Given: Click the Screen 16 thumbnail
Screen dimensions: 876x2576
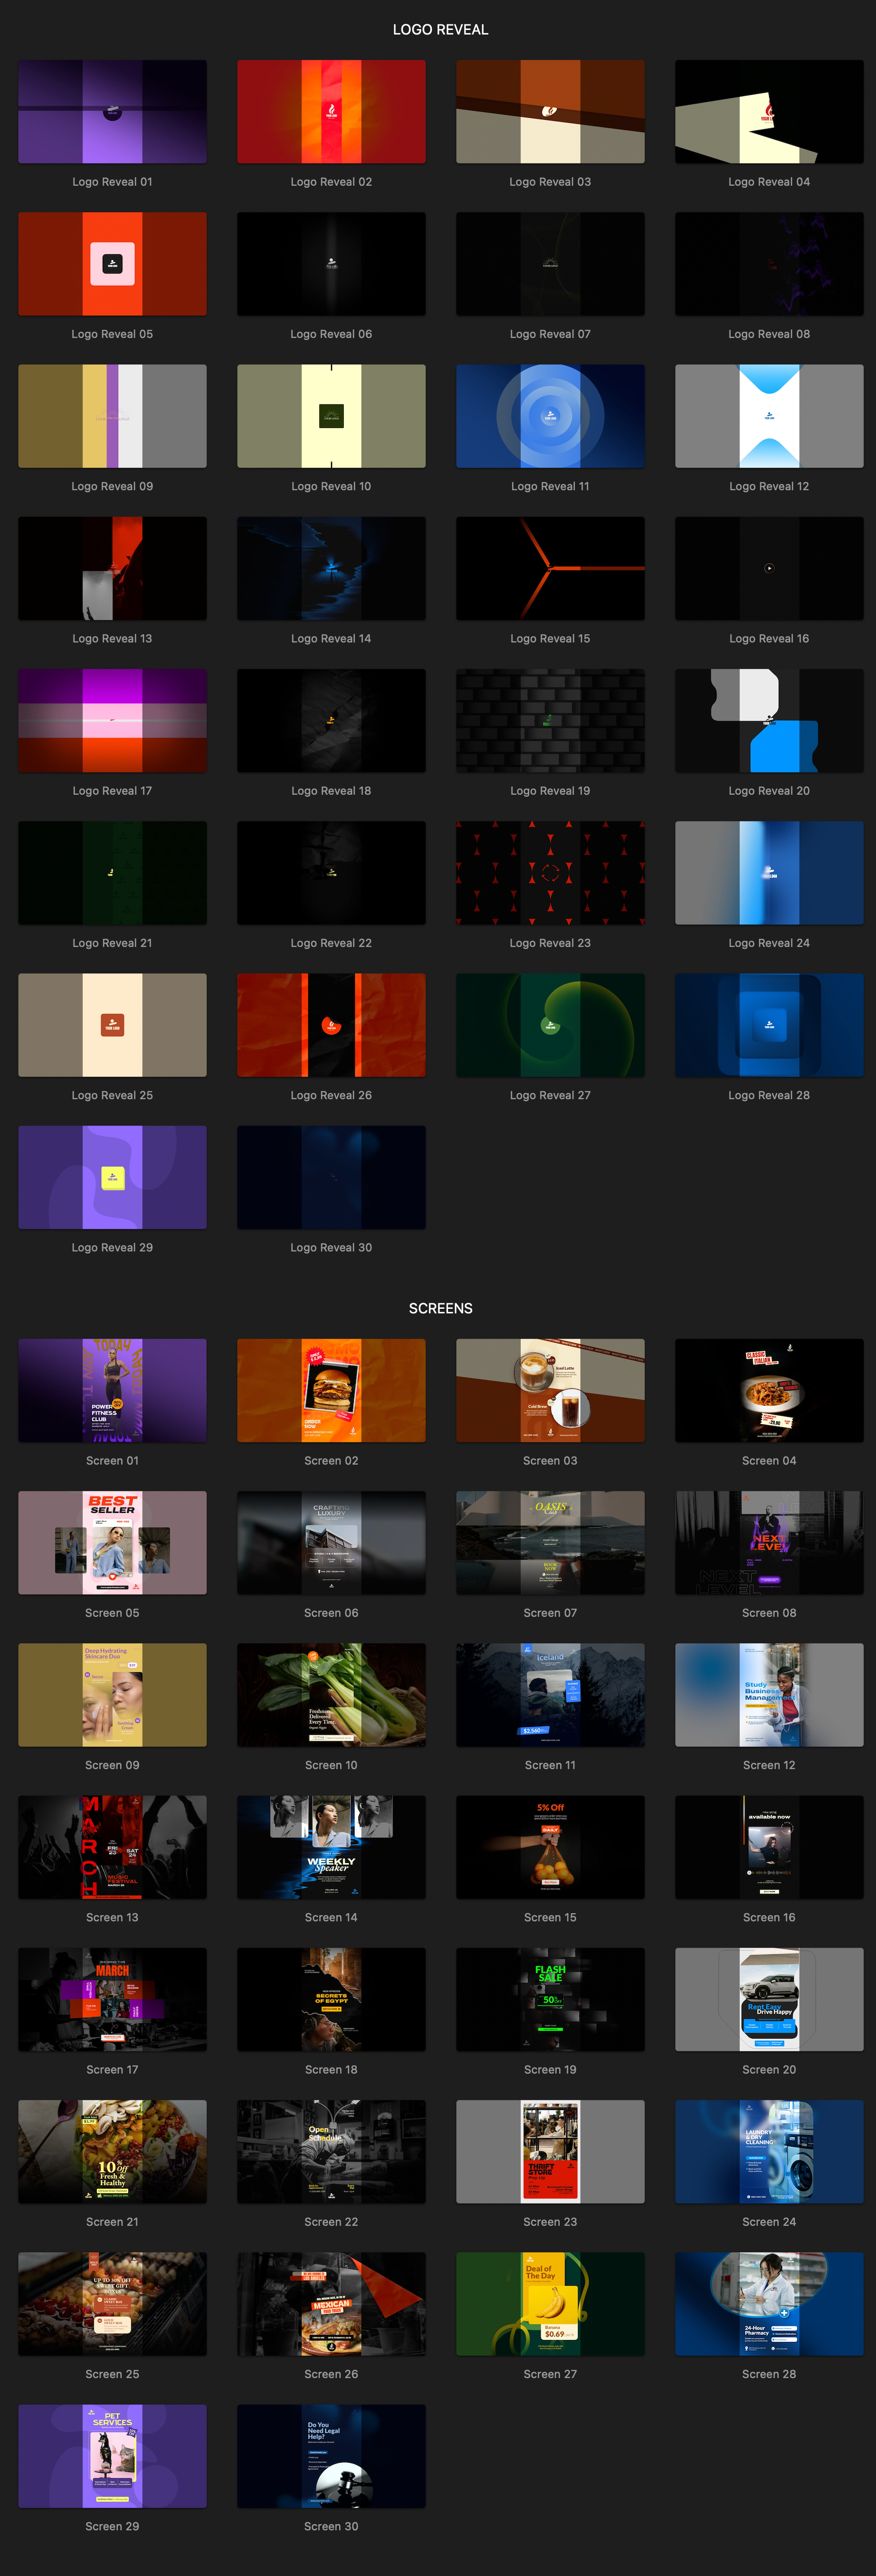Looking at the screenshot, I should (x=769, y=1847).
